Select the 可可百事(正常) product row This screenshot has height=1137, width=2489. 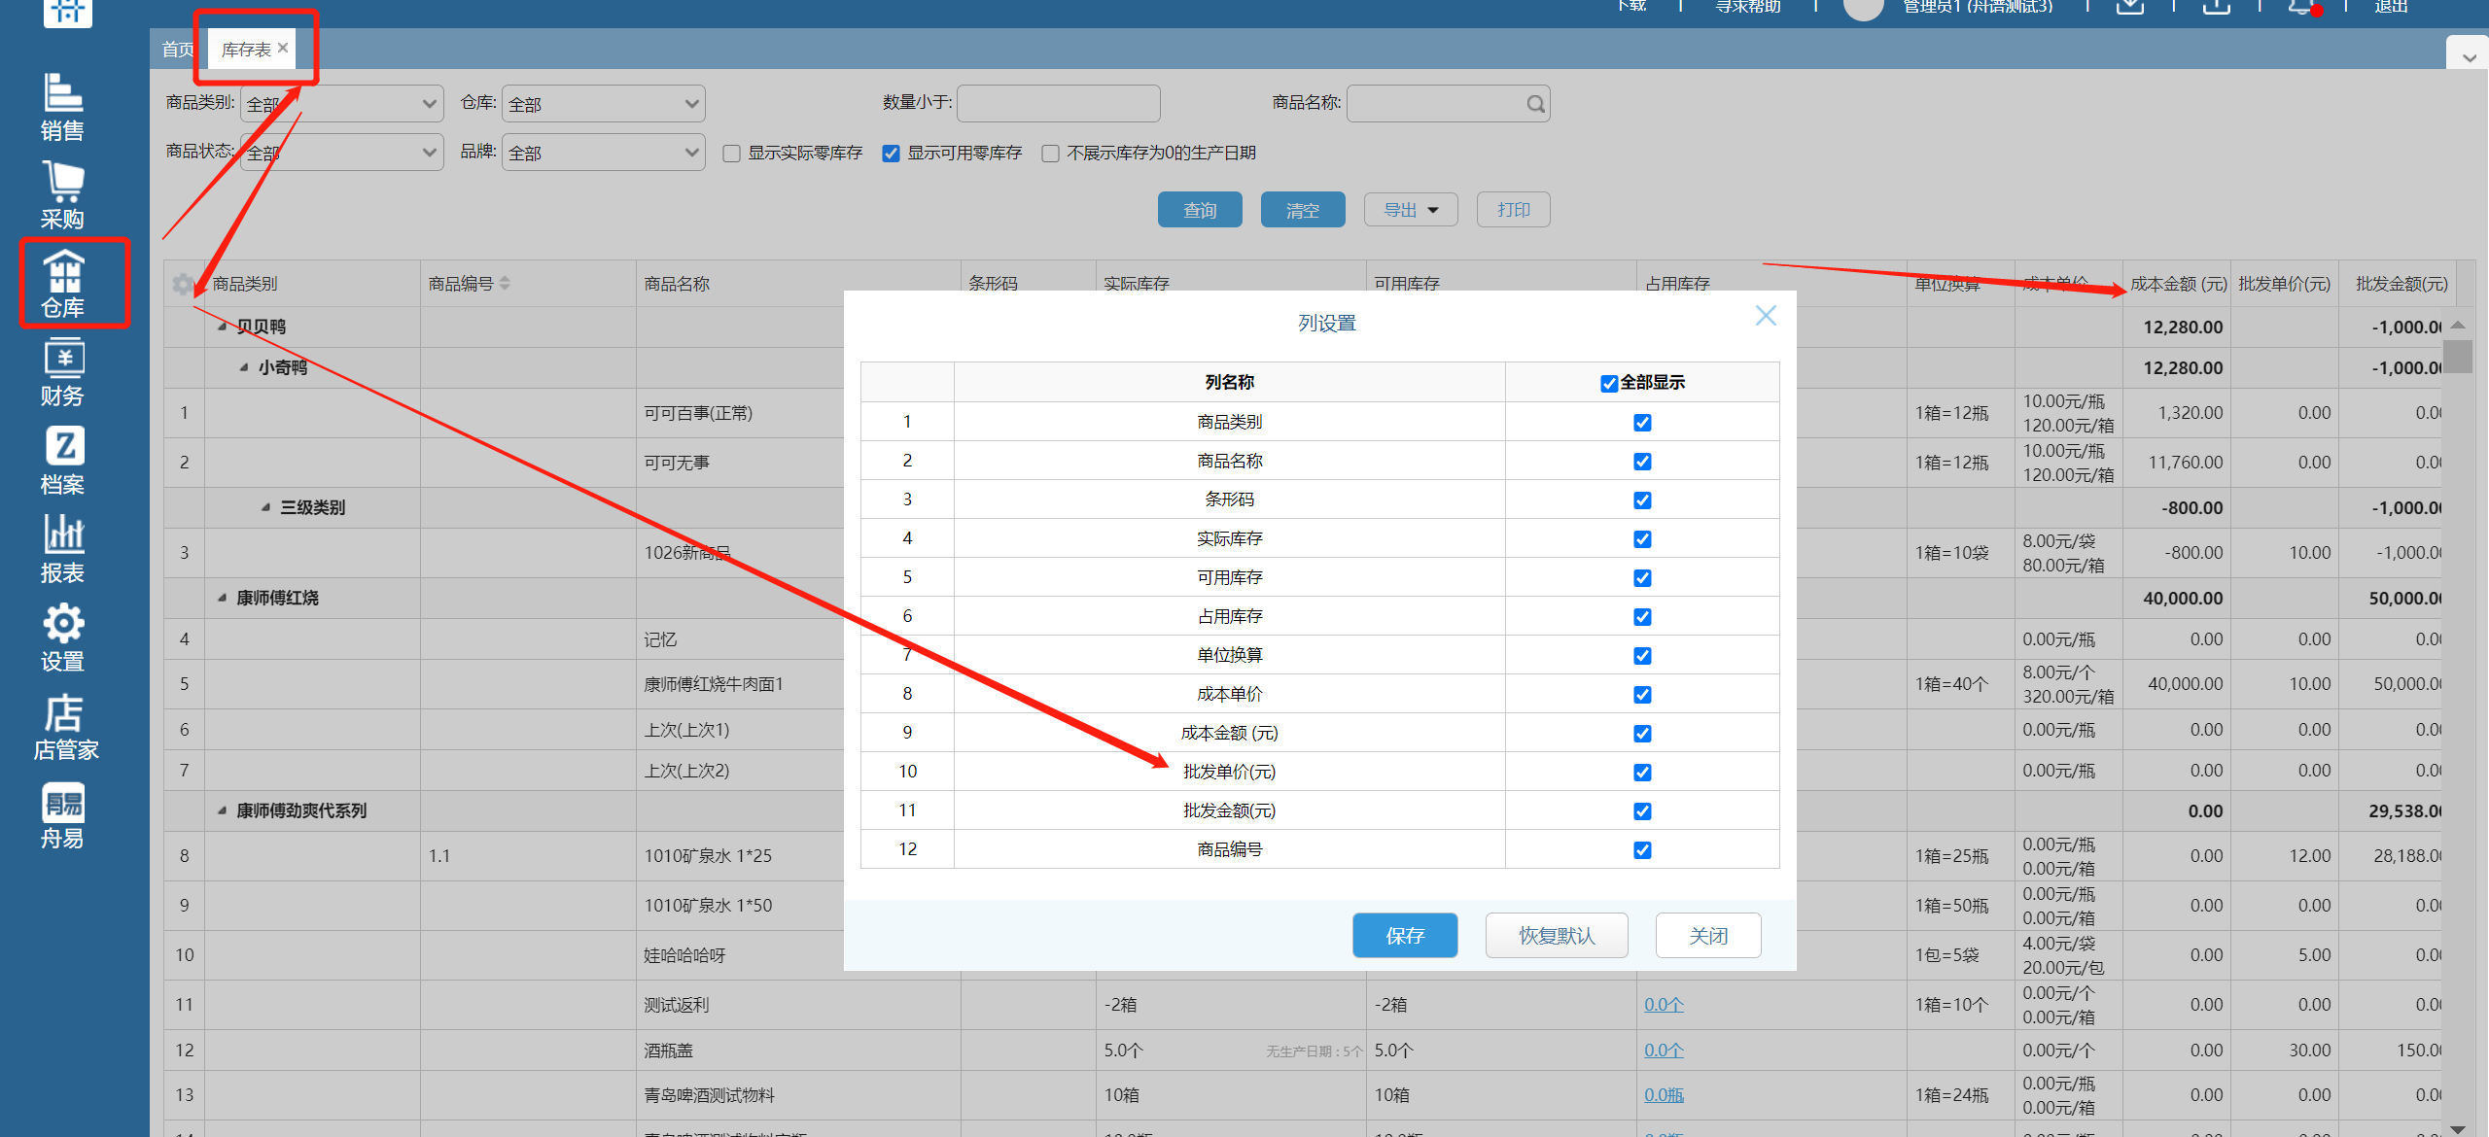698,413
